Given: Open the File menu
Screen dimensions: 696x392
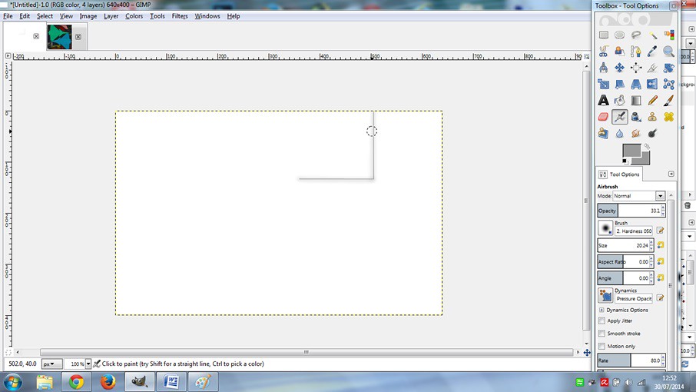Looking at the screenshot, I should click(x=8, y=16).
